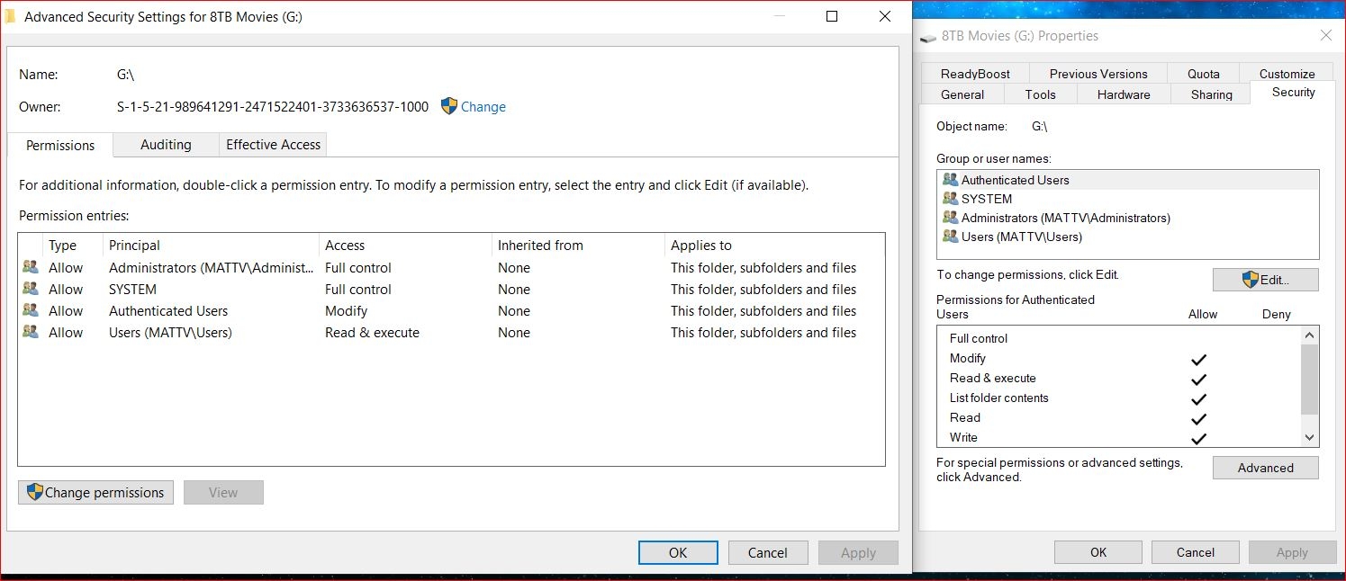Screen dimensions: 1346x581
Task: Select the Authenticated Users permission entry row
Action: click(168, 311)
